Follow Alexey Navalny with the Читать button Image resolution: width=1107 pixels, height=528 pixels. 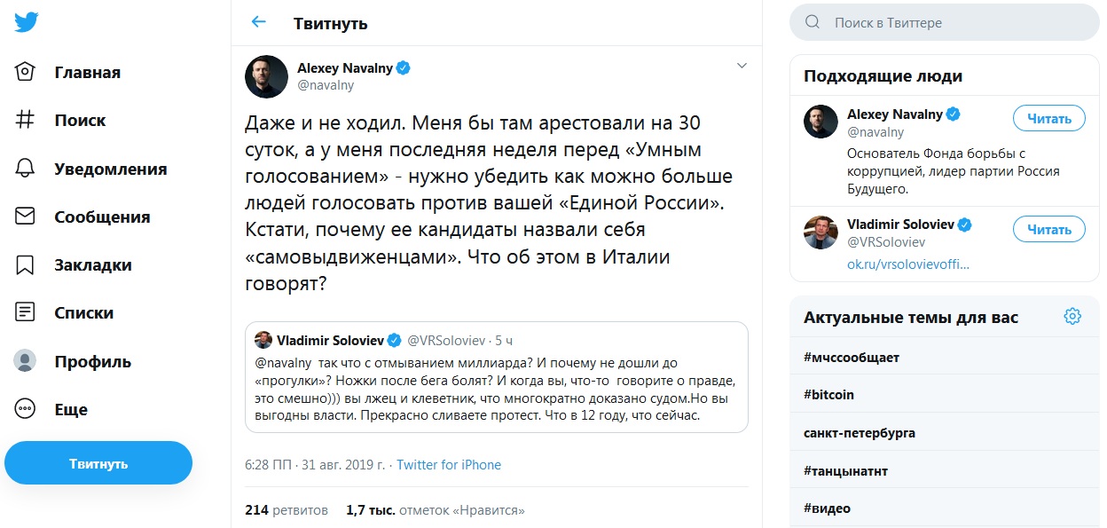pos(1048,119)
